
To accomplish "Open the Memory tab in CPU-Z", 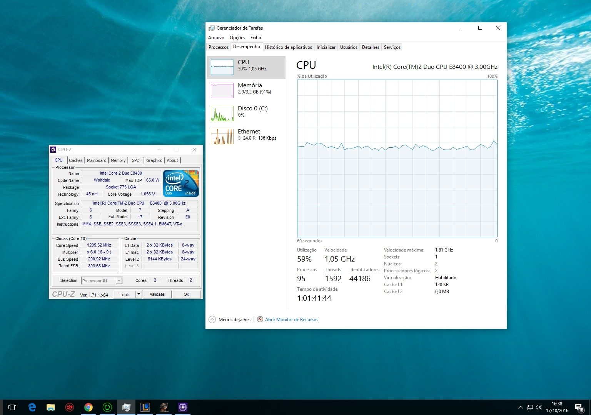I will 118,160.
